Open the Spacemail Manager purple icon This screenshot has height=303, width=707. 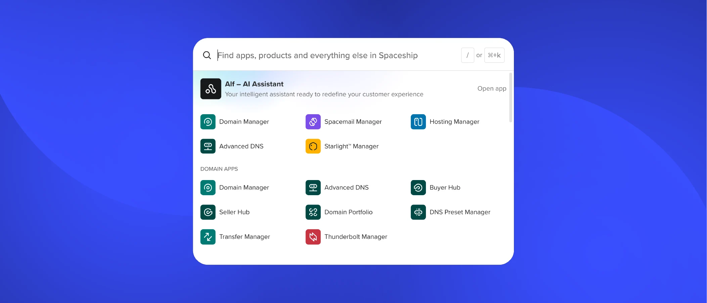click(x=313, y=122)
